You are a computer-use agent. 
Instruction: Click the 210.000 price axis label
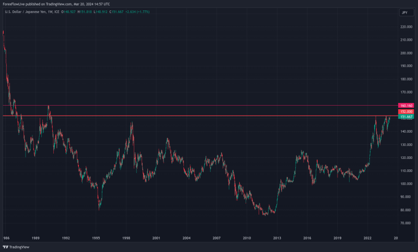click(407, 40)
